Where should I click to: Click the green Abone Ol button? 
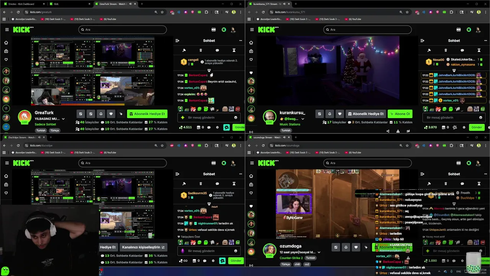[x=400, y=114]
